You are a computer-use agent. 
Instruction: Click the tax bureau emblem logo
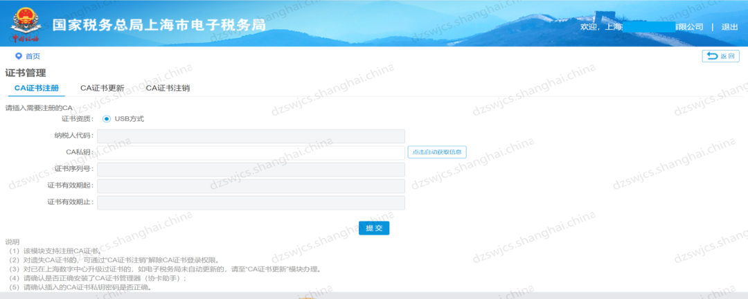[26, 24]
